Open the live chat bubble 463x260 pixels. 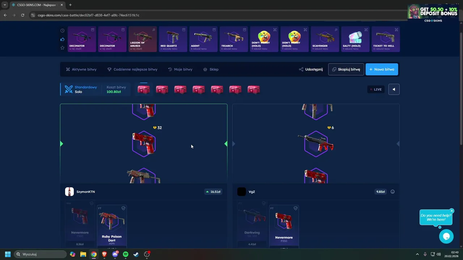click(446, 237)
